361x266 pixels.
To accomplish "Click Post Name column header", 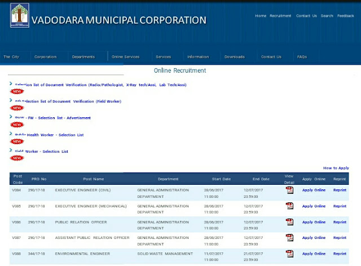I will coord(93,179).
